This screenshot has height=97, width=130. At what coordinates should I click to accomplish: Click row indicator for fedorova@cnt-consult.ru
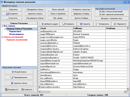coord(39,87)
